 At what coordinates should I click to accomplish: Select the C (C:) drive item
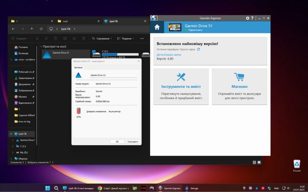click(x=116, y=54)
